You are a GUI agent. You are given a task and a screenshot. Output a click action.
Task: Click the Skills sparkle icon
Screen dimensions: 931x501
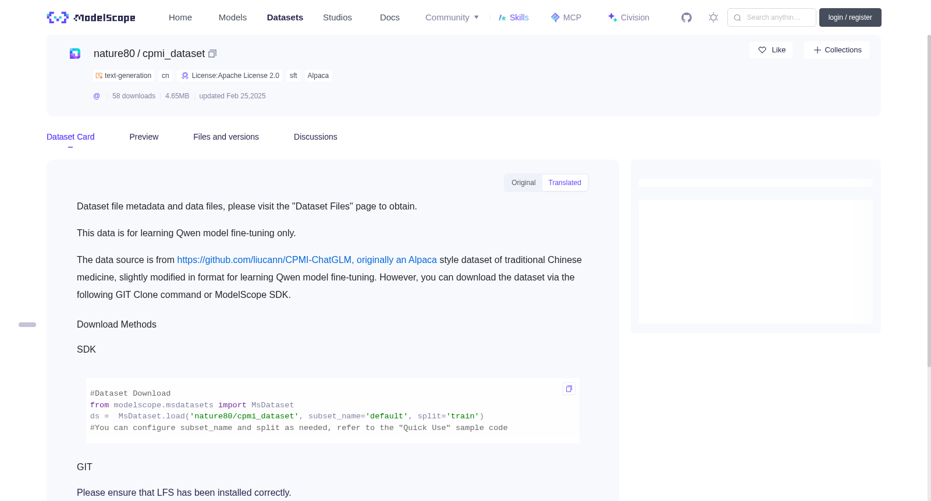(x=502, y=17)
